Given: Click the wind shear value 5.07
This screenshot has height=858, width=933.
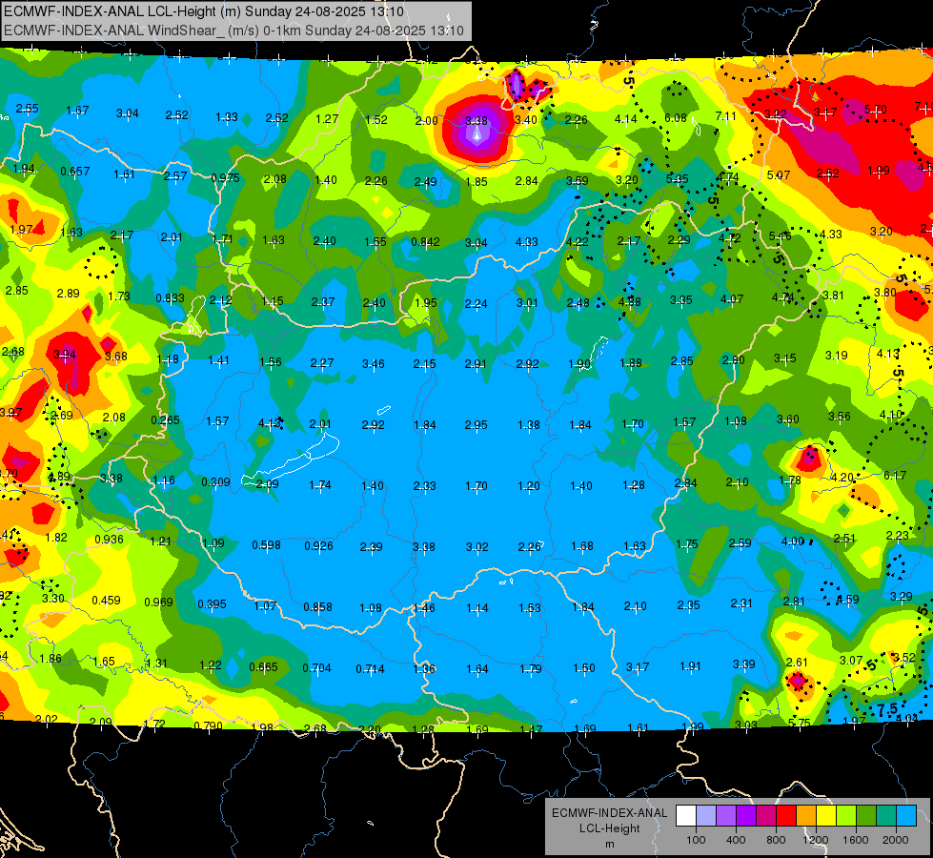Looking at the screenshot, I should (x=779, y=175).
